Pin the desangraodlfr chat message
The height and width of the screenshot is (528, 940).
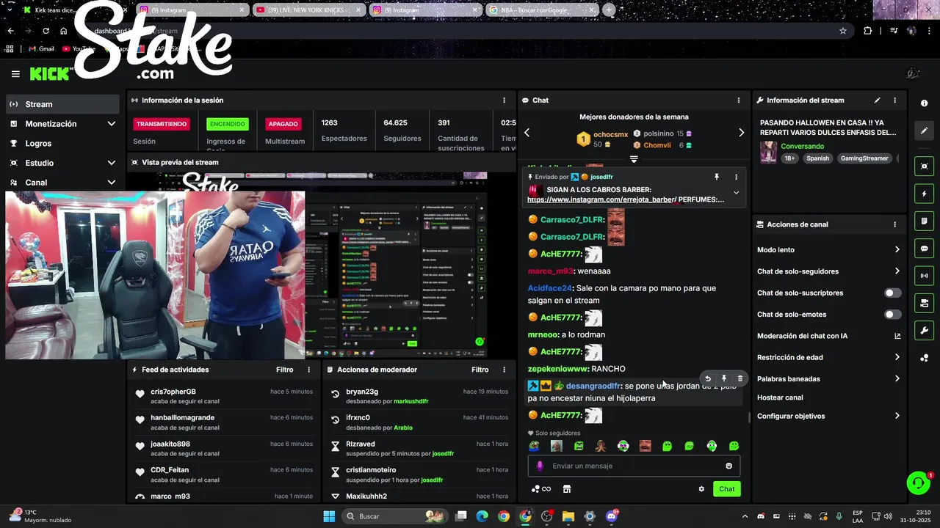coord(723,379)
